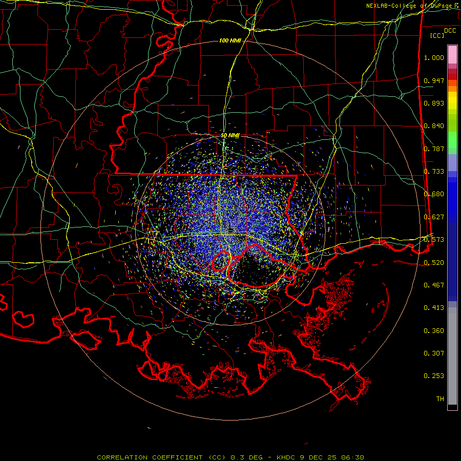
Task: Select the 0.733 scale value
Action: [x=434, y=172]
